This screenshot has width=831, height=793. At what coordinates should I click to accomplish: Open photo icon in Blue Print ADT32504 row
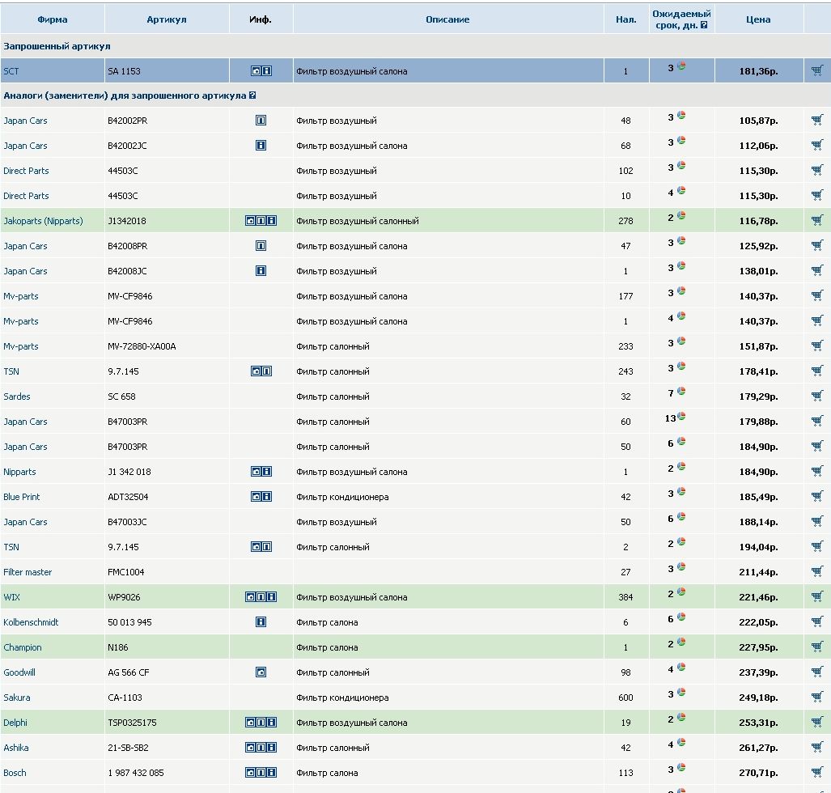(x=256, y=497)
